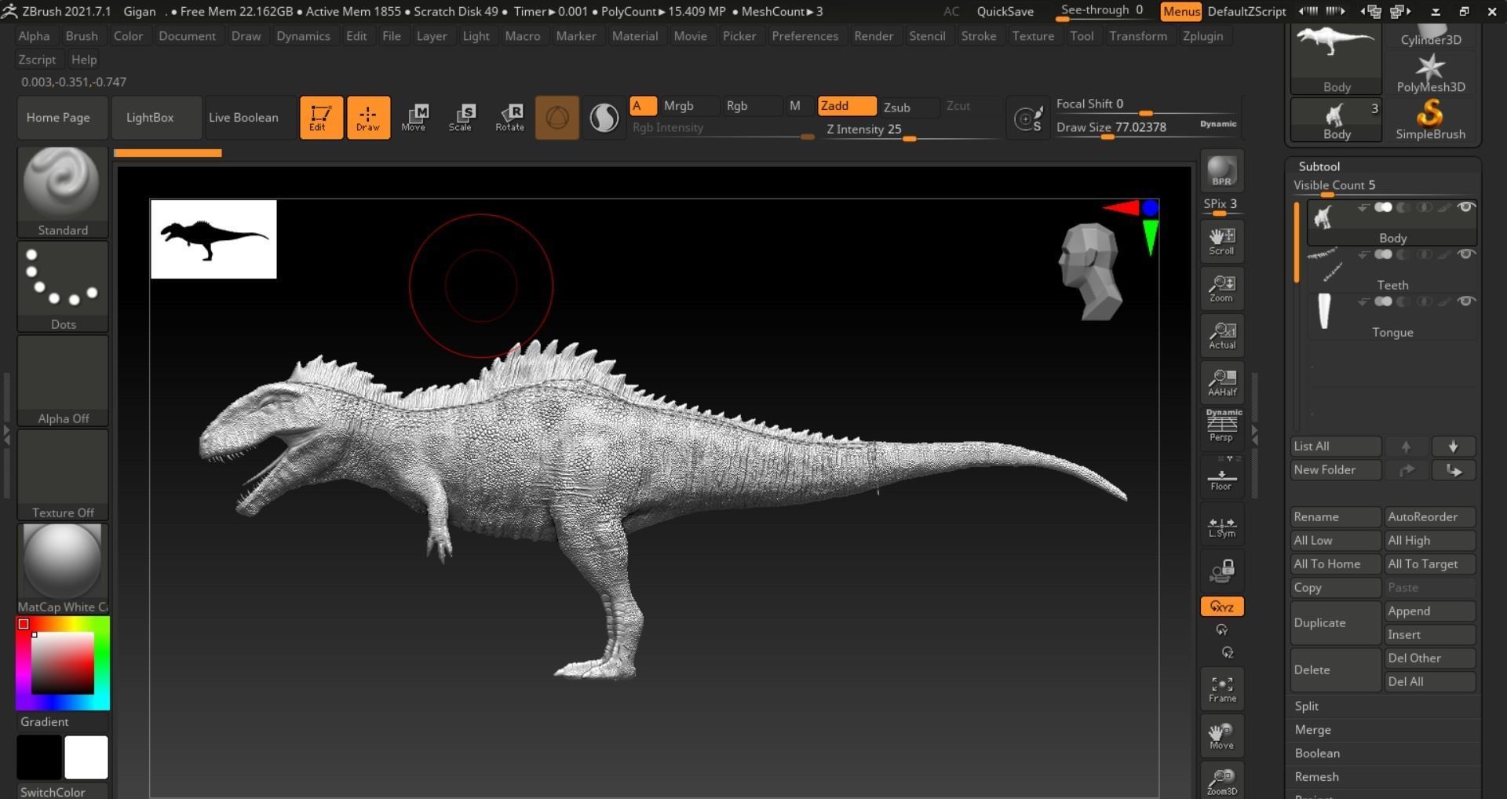Switch to Rotate transform mode
Viewport: 1507px width, 799px height.
509,118
